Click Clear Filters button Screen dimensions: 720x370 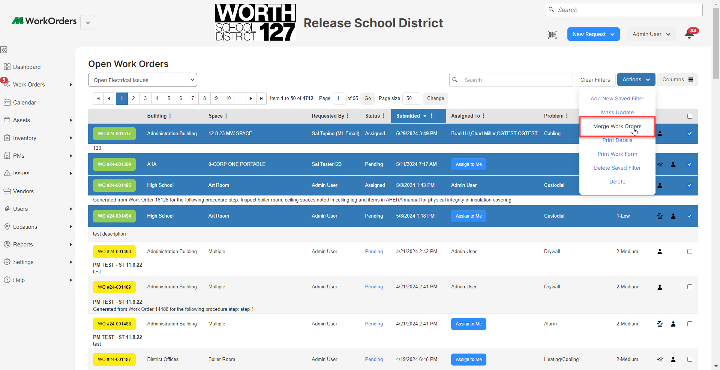(595, 80)
